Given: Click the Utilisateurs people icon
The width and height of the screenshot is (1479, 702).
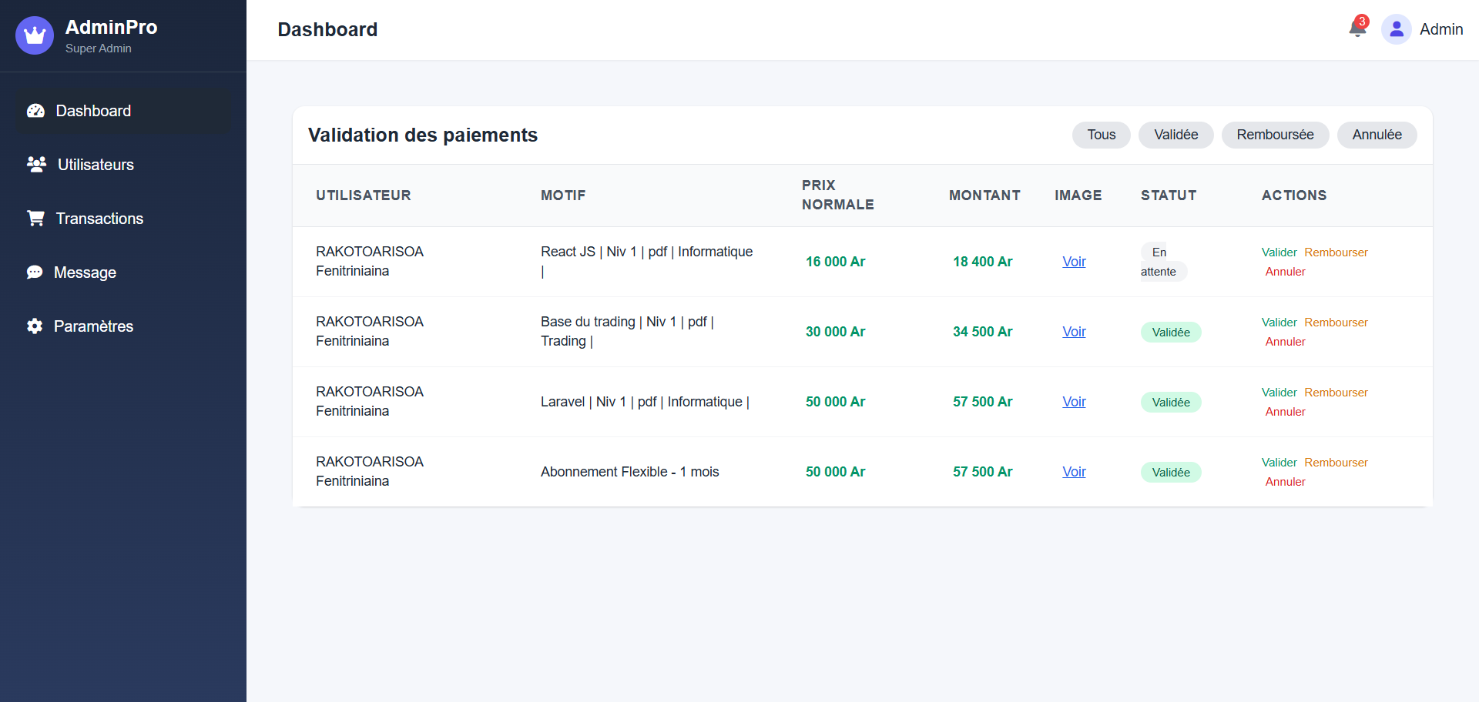Looking at the screenshot, I should pyautogui.click(x=36, y=165).
